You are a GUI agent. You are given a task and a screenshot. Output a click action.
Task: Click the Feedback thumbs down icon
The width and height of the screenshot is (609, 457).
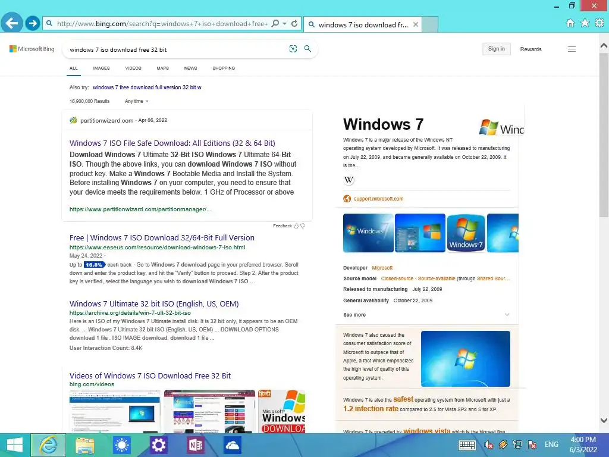pyautogui.click(x=302, y=226)
